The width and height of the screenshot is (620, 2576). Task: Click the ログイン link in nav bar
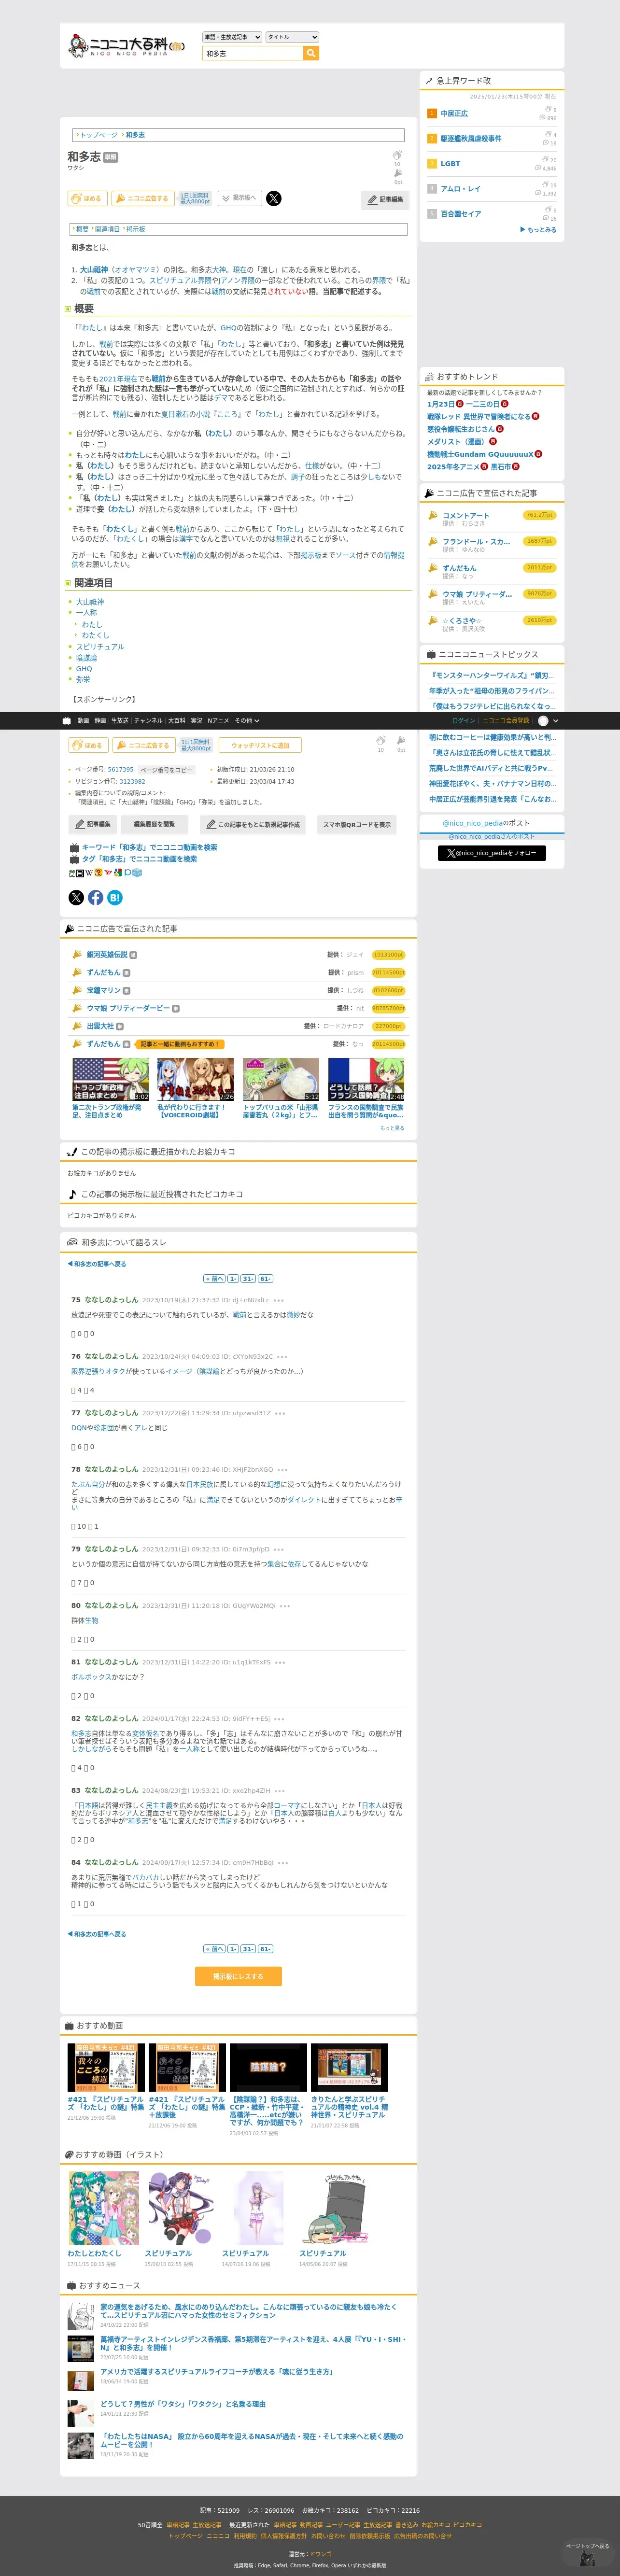click(464, 720)
